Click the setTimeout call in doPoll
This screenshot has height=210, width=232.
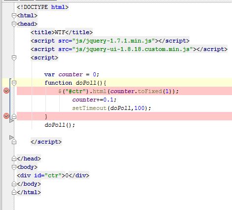click(x=112, y=108)
